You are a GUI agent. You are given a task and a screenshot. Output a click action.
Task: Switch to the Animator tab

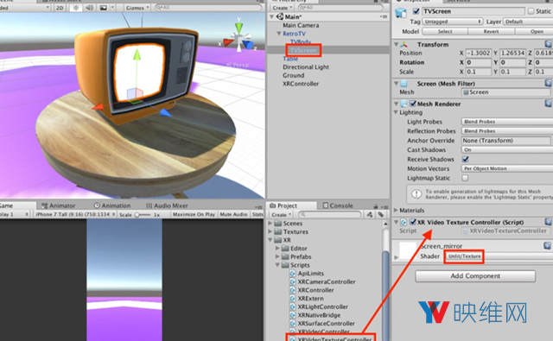[x=59, y=205]
